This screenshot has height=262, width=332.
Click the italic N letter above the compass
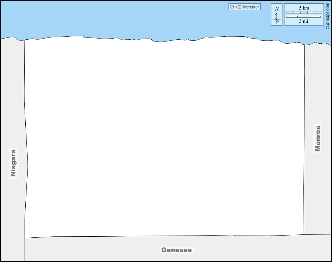(277, 9)
